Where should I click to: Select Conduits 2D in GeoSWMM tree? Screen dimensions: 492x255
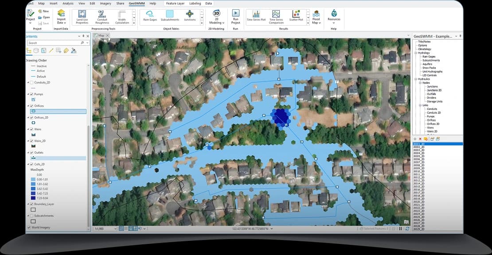point(433,113)
